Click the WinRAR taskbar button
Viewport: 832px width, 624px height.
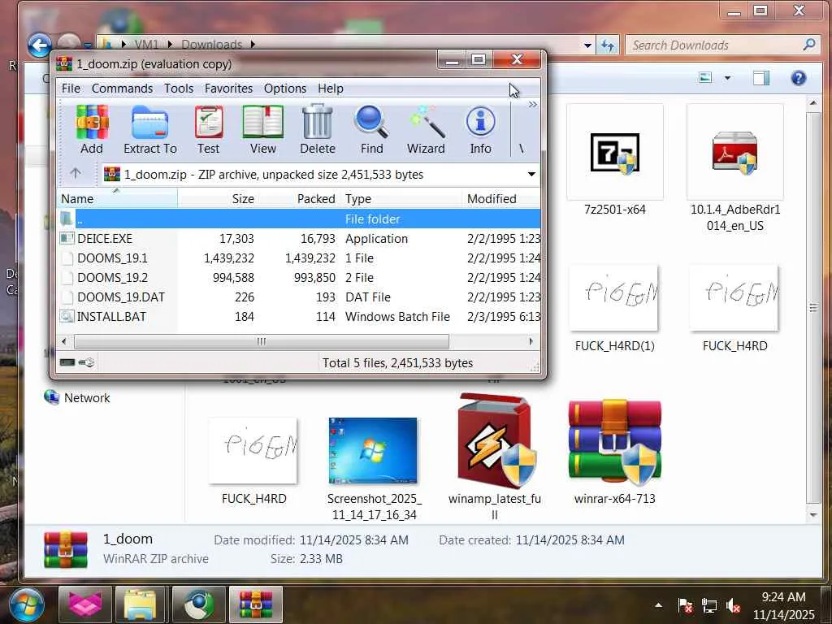(x=256, y=604)
